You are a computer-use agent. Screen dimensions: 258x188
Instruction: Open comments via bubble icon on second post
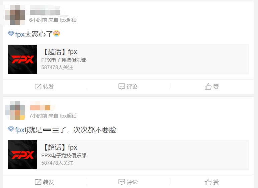[121, 182]
